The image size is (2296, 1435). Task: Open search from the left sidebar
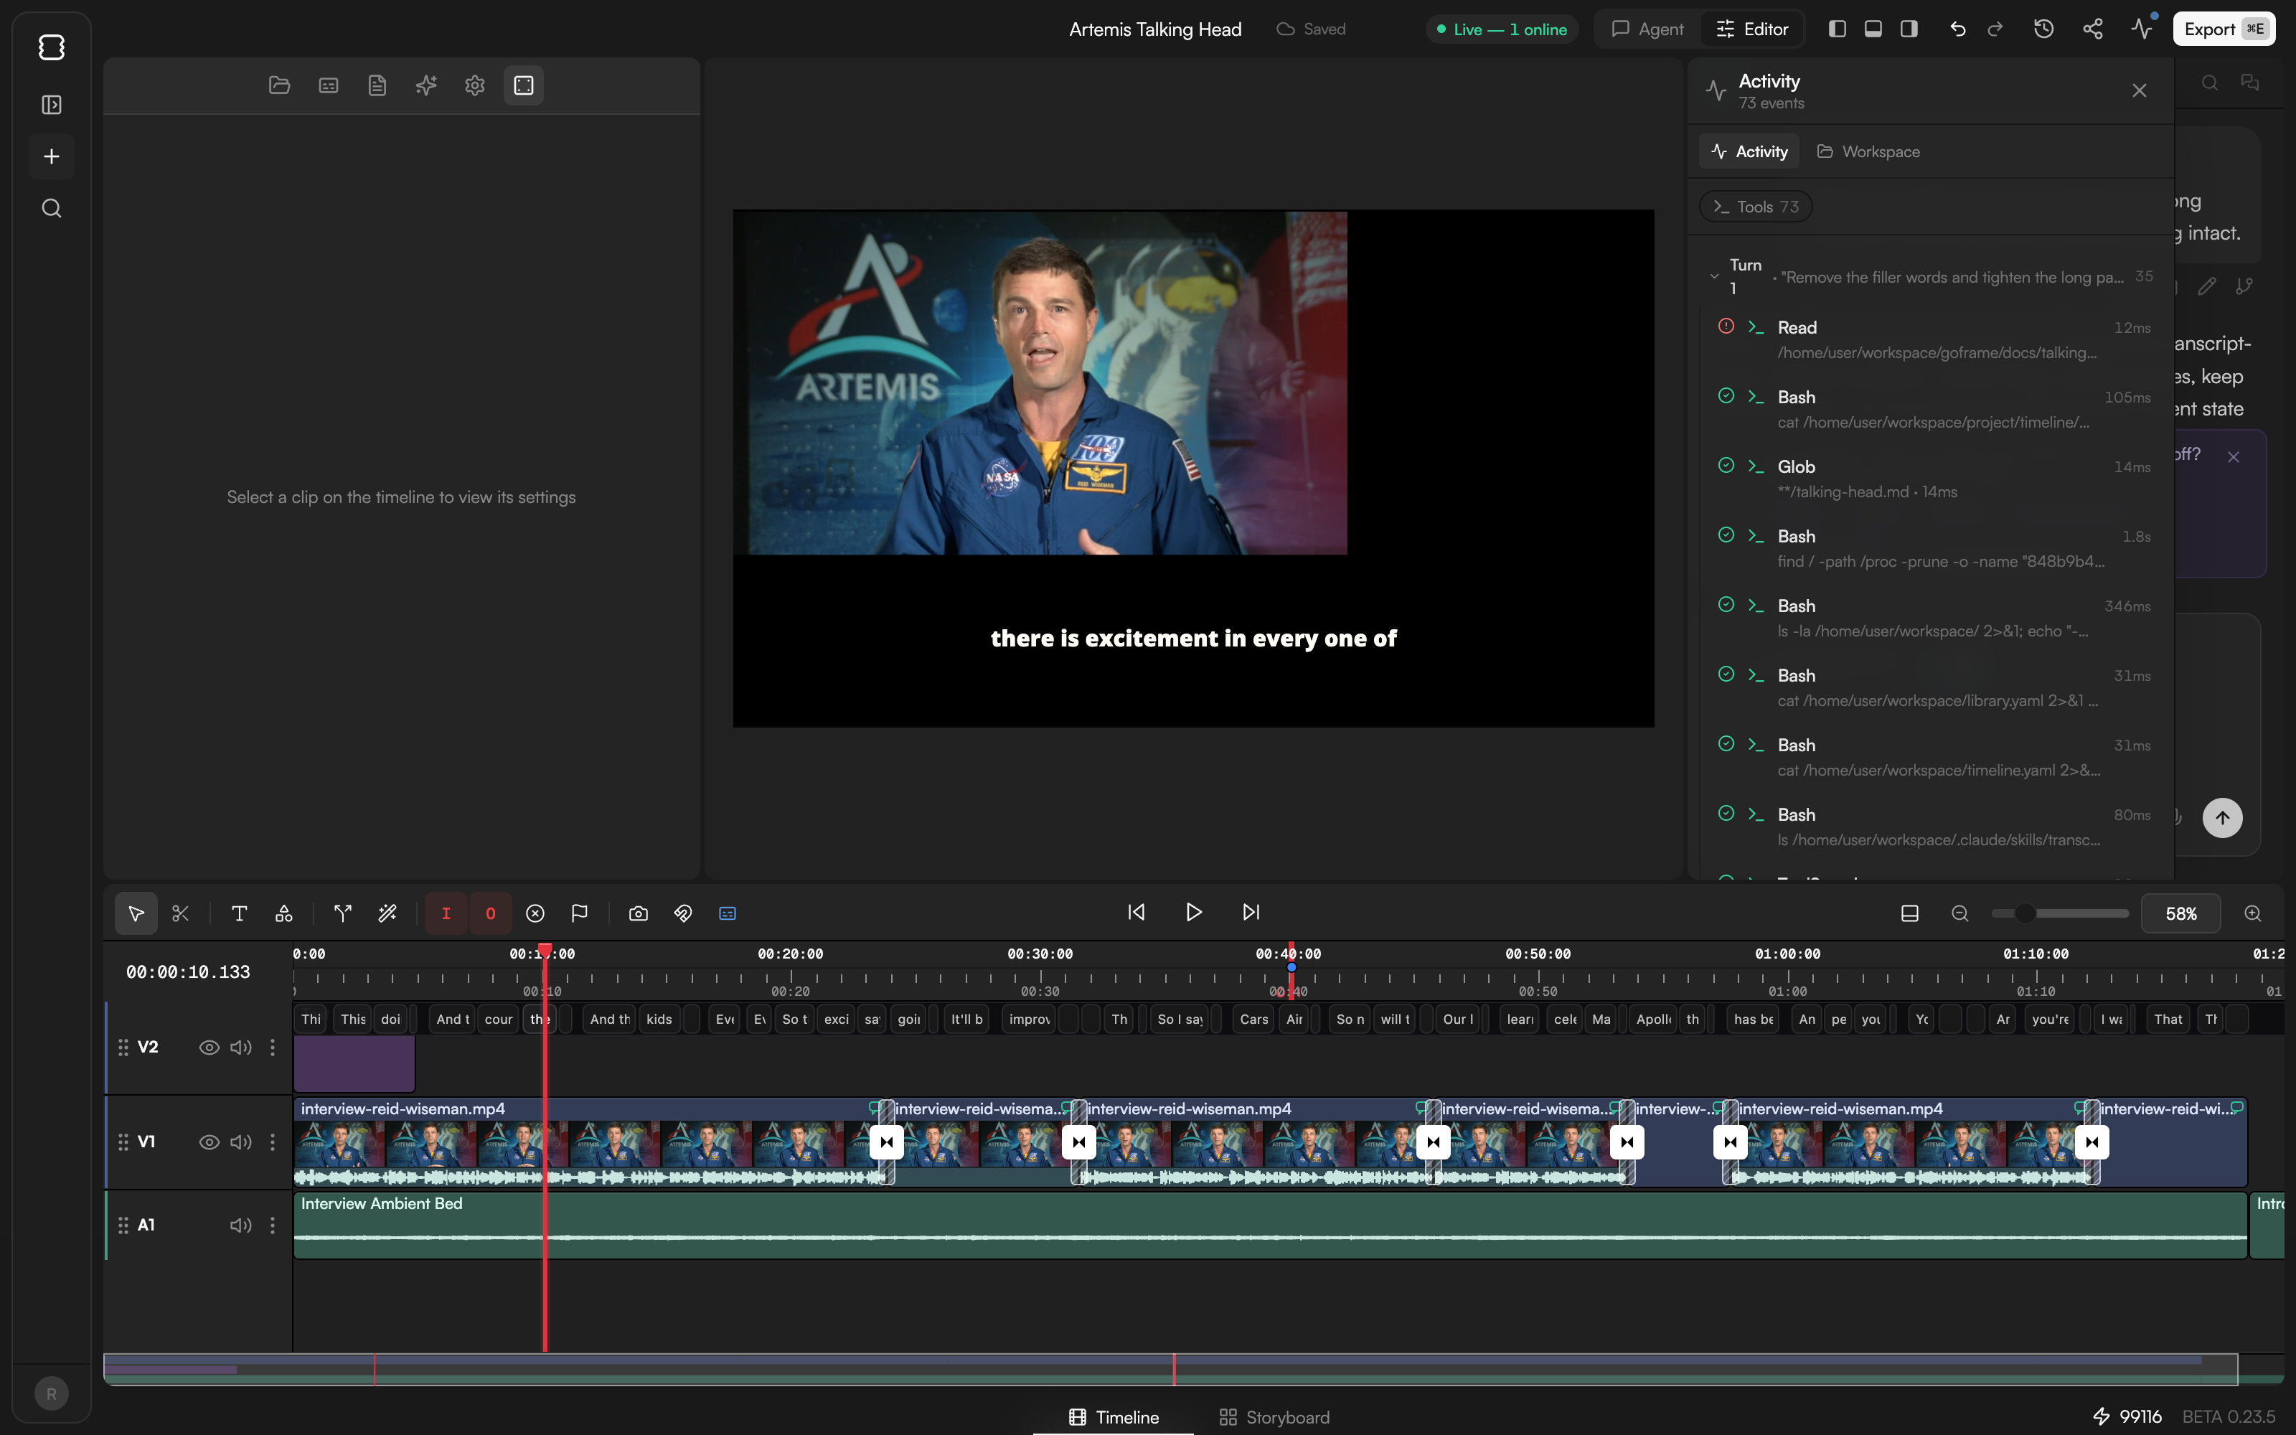click(51, 208)
